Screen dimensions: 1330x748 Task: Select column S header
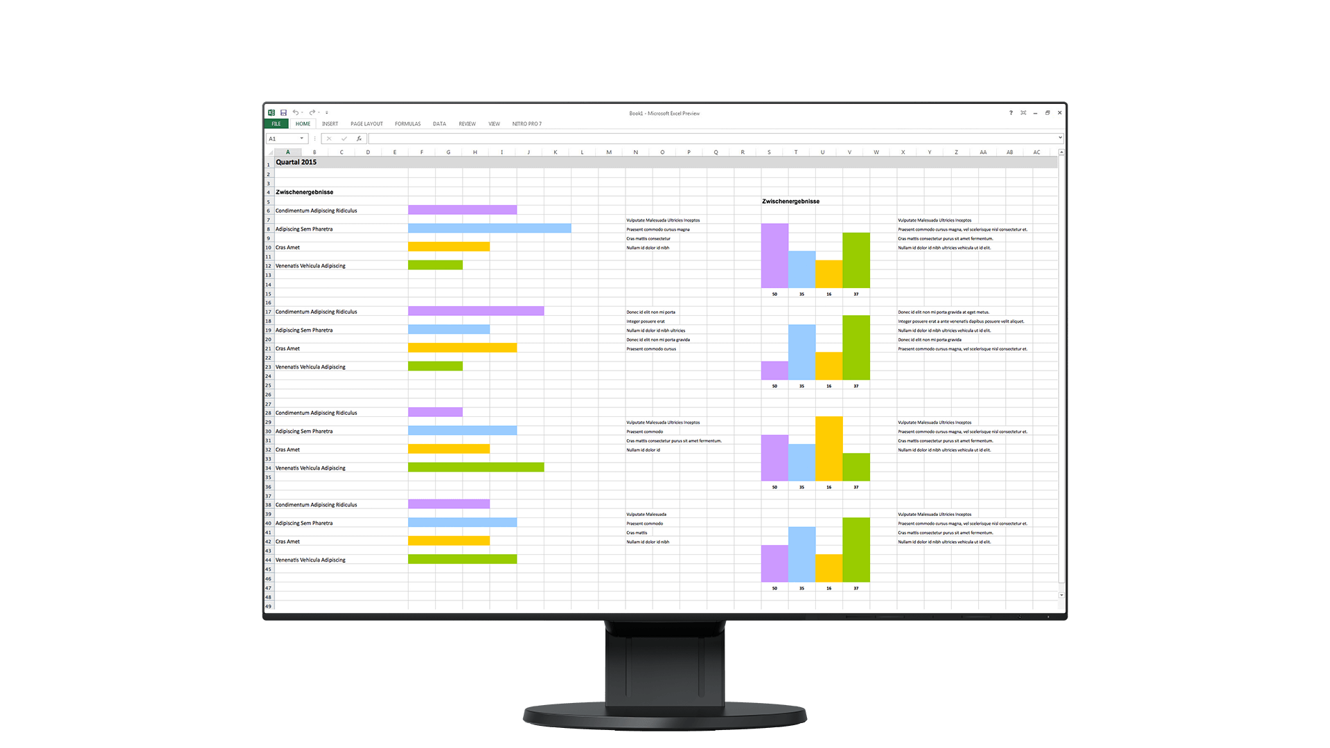(x=769, y=152)
